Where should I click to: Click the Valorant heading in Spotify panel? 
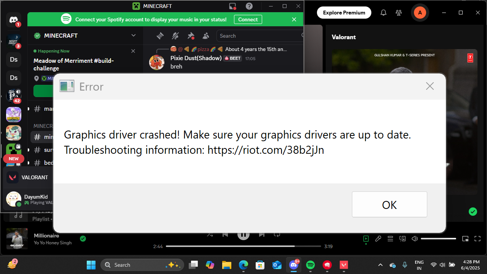click(x=344, y=37)
